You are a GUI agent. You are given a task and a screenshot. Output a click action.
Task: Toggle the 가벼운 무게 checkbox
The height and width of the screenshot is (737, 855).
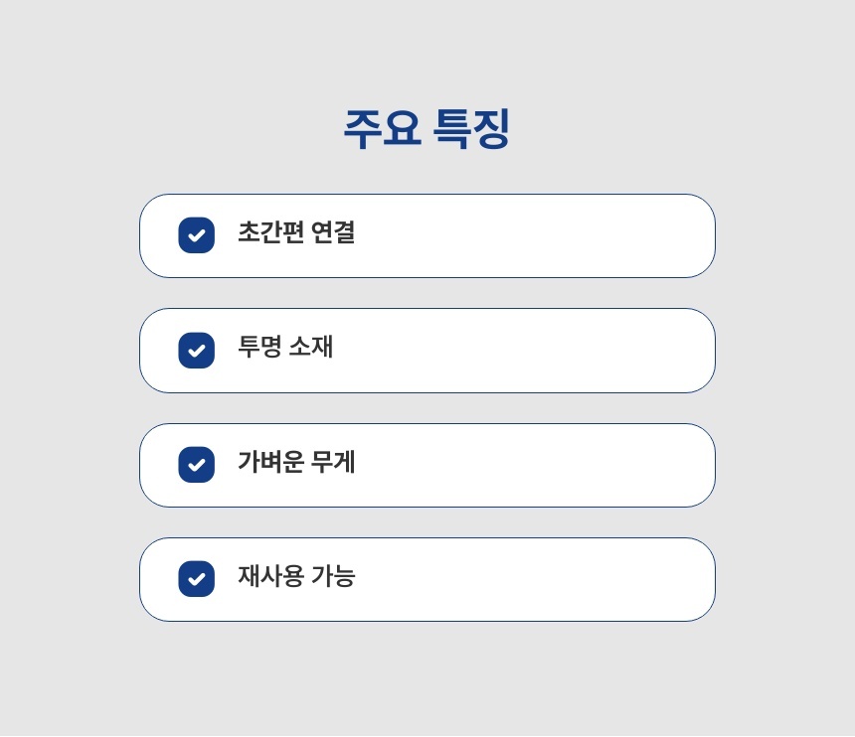pyautogui.click(x=197, y=465)
